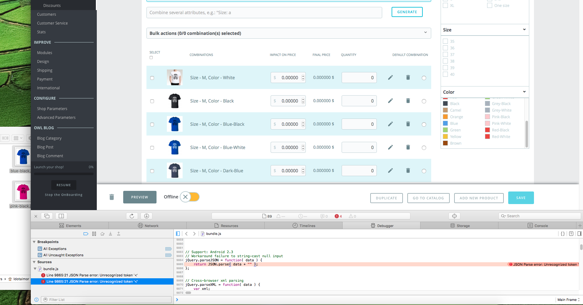Viewport: 583px width, 305px height.
Task: Collapse the Color attribute panel
Action: click(524, 92)
